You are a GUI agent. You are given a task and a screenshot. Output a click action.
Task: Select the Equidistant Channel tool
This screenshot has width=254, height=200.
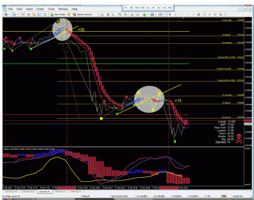point(199,15)
